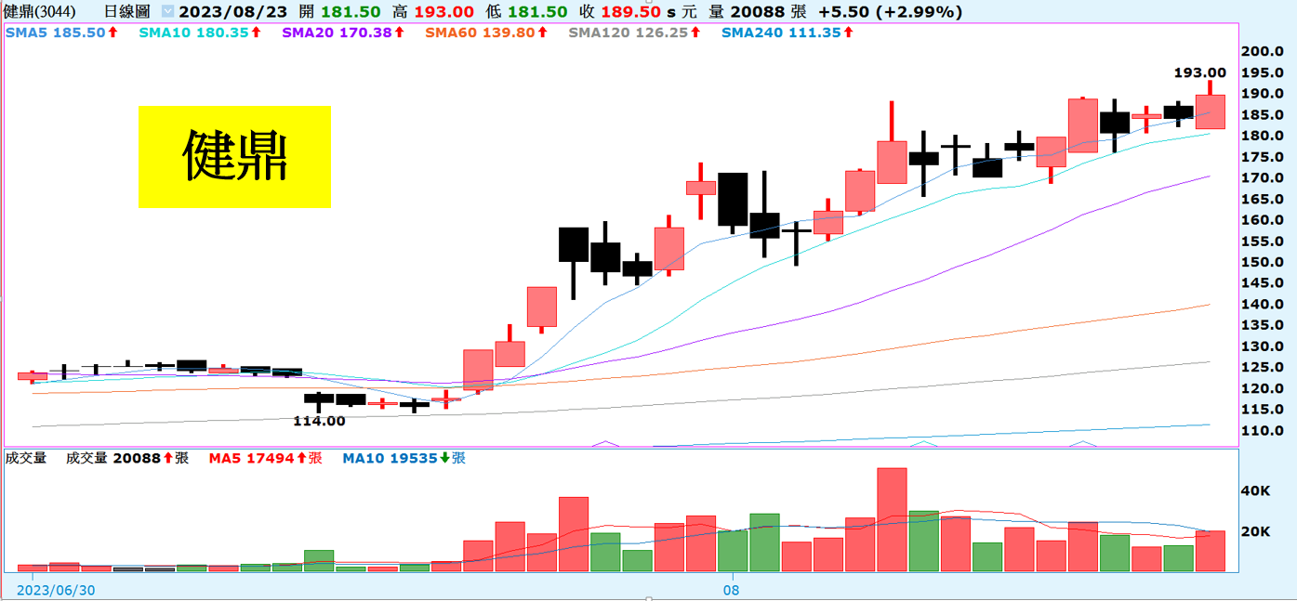The height and width of the screenshot is (601, 1297).
Task: Click the 114.00 low price marker
Action: click(319, 421)
